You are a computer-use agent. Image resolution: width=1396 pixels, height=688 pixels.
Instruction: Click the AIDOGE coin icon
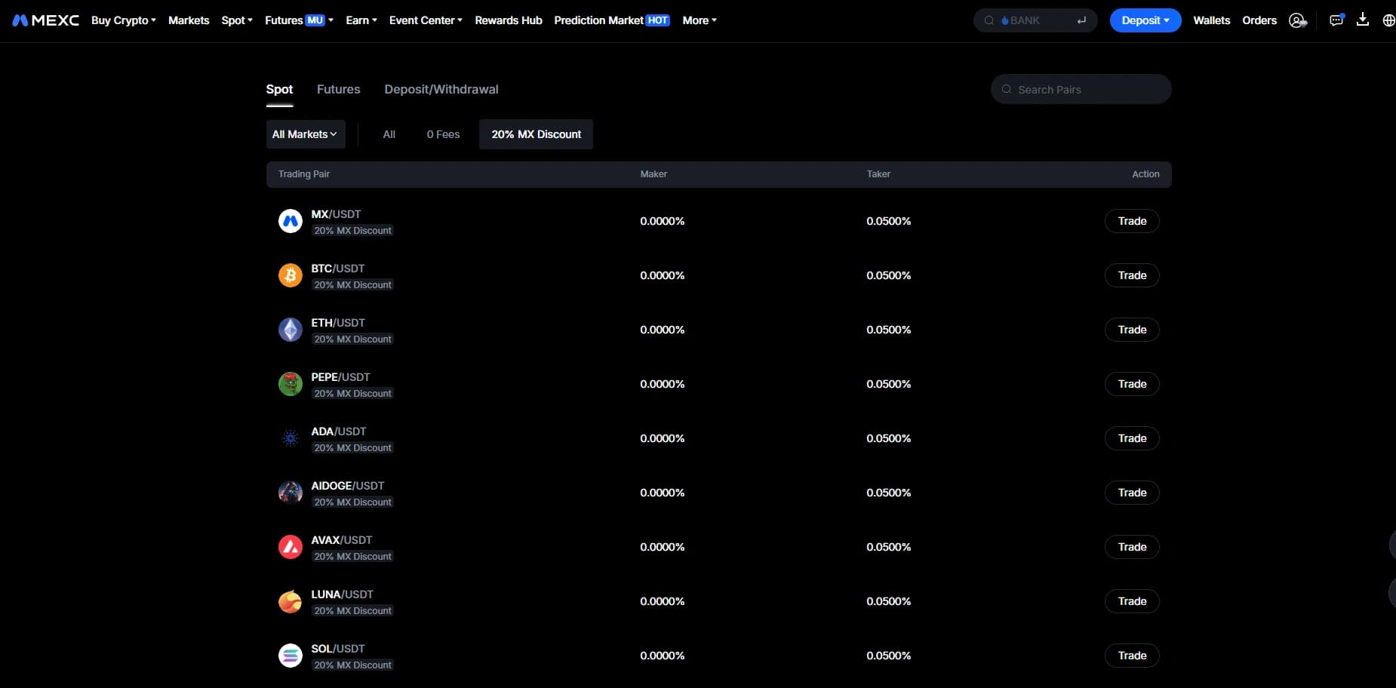coord(291,493)
